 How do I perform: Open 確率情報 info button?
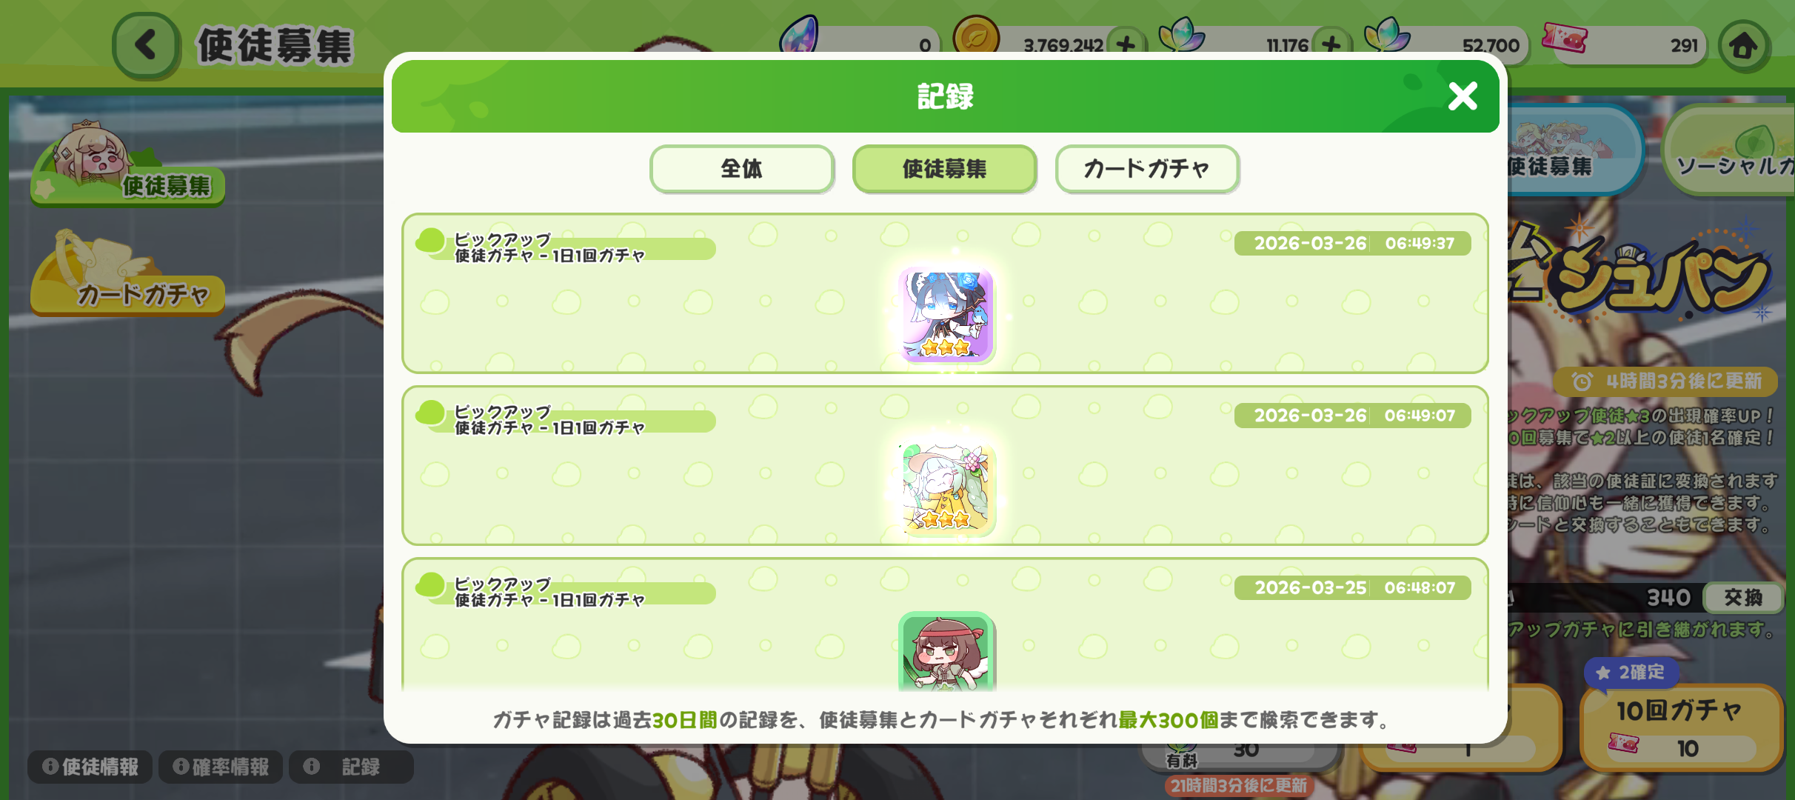pos(220,767)
